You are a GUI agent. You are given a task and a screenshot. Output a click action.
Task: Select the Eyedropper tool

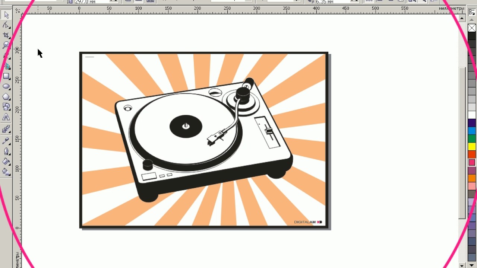click(6, 141)
